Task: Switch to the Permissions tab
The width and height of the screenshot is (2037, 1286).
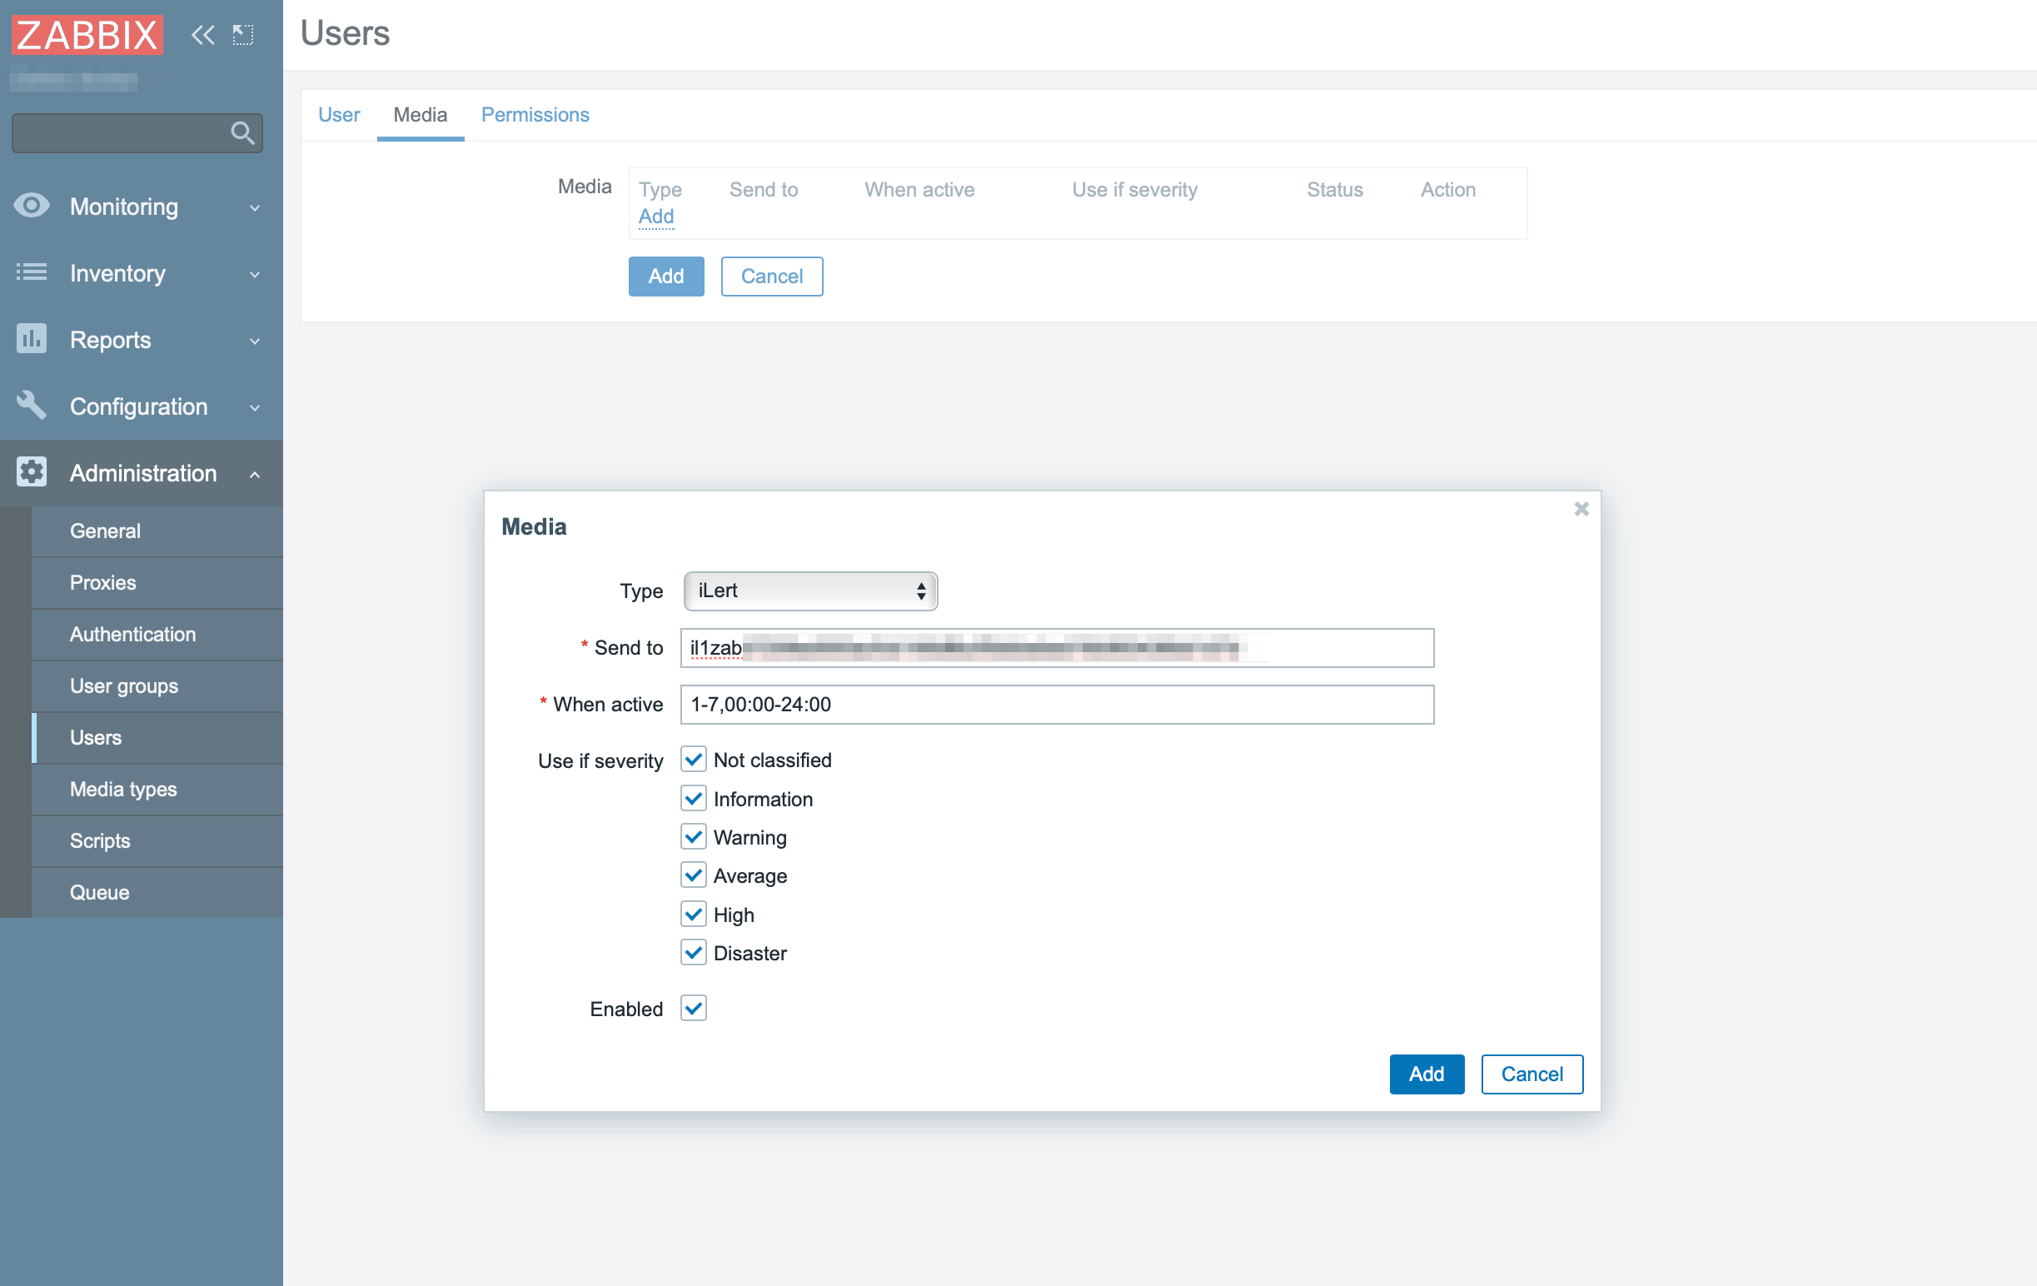Action: [x=535, y=115]
